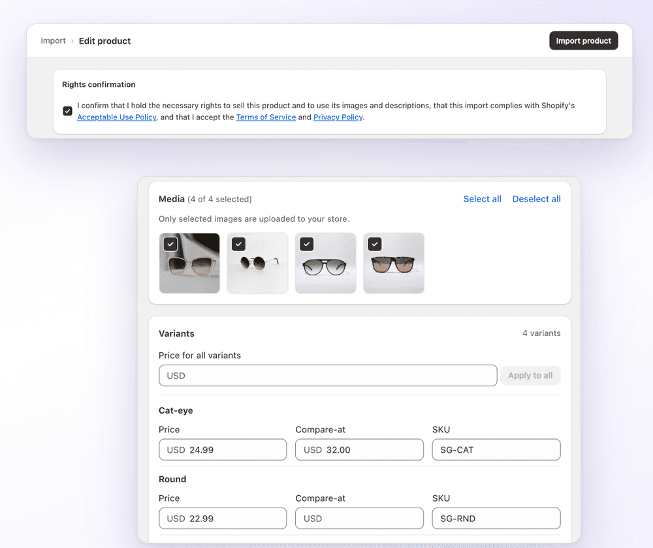Click the '4 variants' count text
Viewport: 653px width, 548px height.
coord(541,333)
